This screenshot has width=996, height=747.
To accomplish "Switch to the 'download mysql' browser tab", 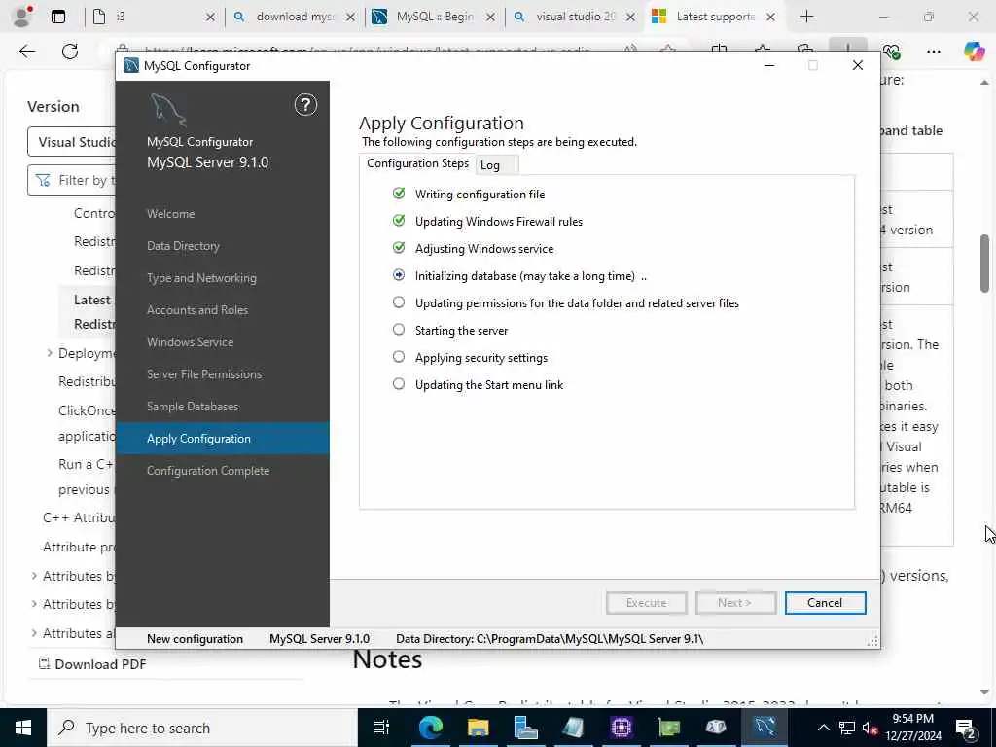I will tap(295, 18).
